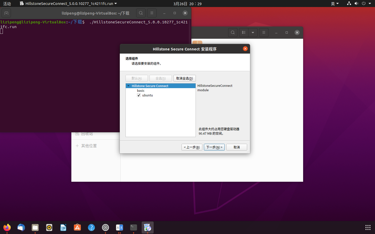Select the installer icon in the dock
Viewport: 375px width, 234px height.
[x=148, y=227]
